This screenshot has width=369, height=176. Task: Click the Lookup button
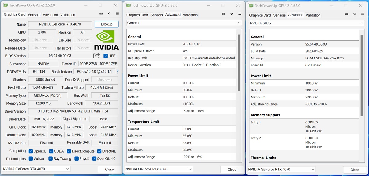[x=106, y=24]
